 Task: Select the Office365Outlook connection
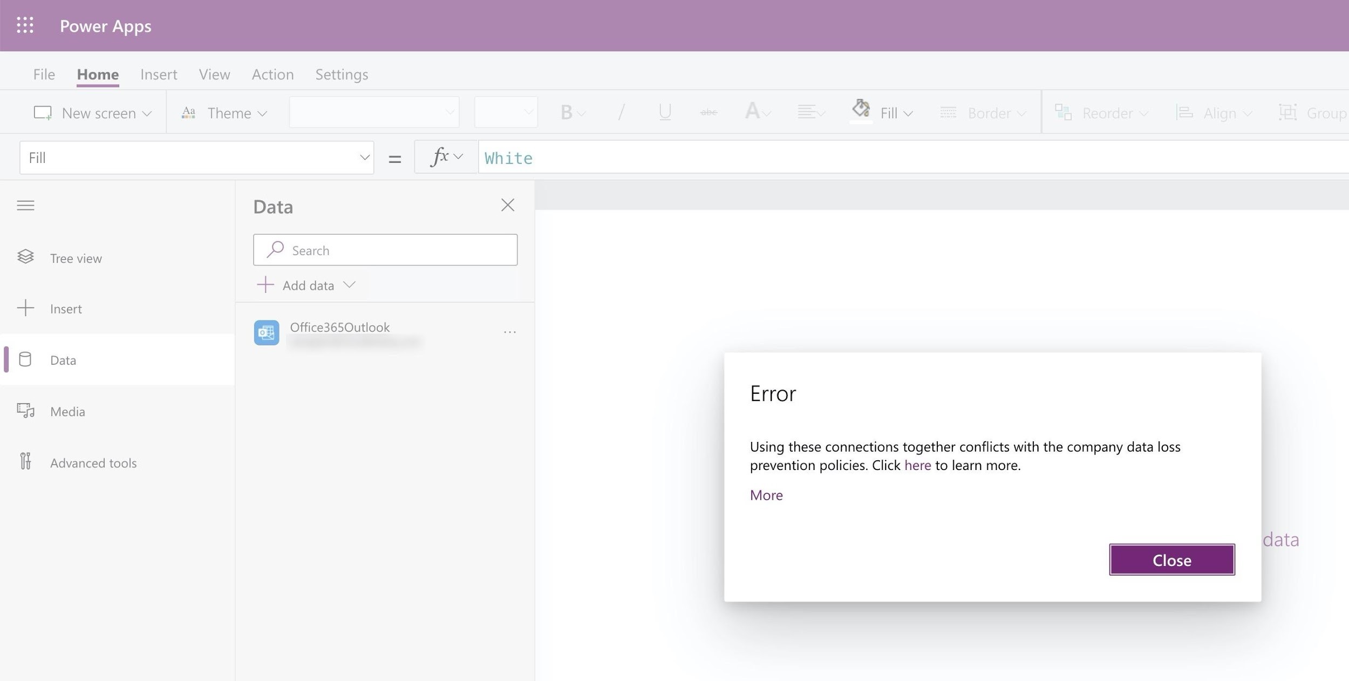tap(385, 333)
